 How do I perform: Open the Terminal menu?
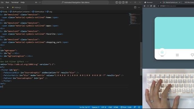(15, 2)
